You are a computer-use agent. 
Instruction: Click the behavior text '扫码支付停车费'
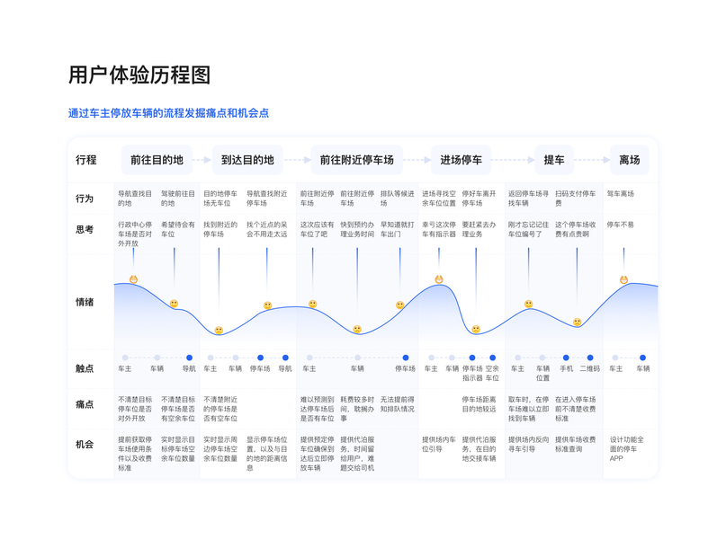coord(576,199)
